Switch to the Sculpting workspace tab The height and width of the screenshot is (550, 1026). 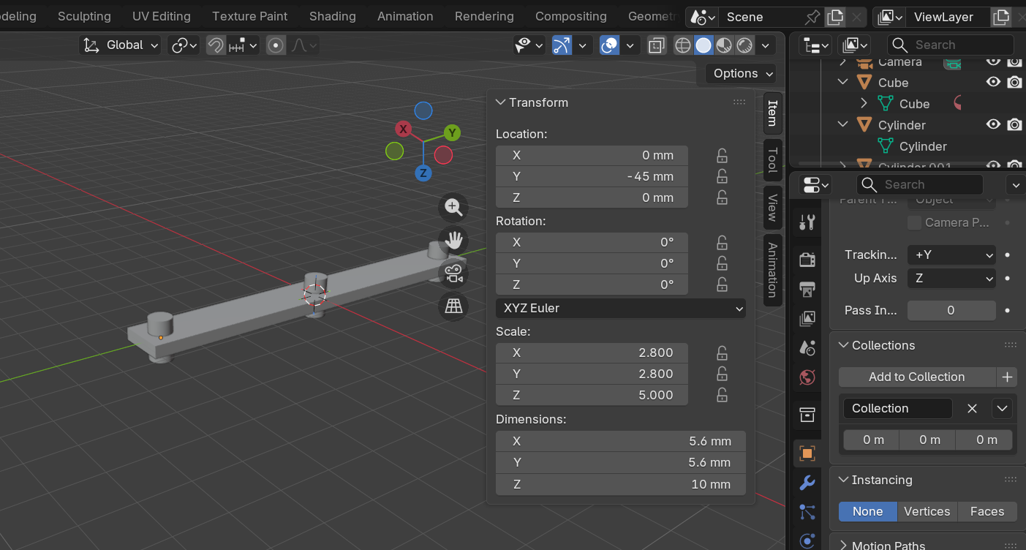84,16
